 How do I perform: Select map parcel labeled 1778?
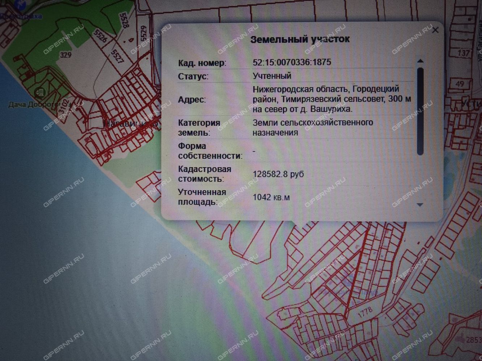[365, 310]
